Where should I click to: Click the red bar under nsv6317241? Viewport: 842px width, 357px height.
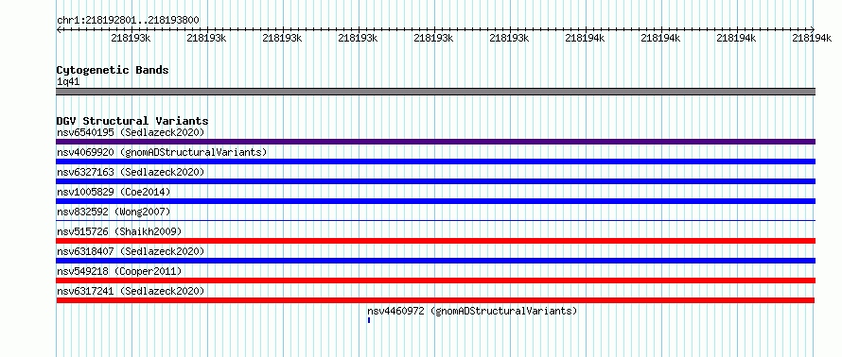435,300
